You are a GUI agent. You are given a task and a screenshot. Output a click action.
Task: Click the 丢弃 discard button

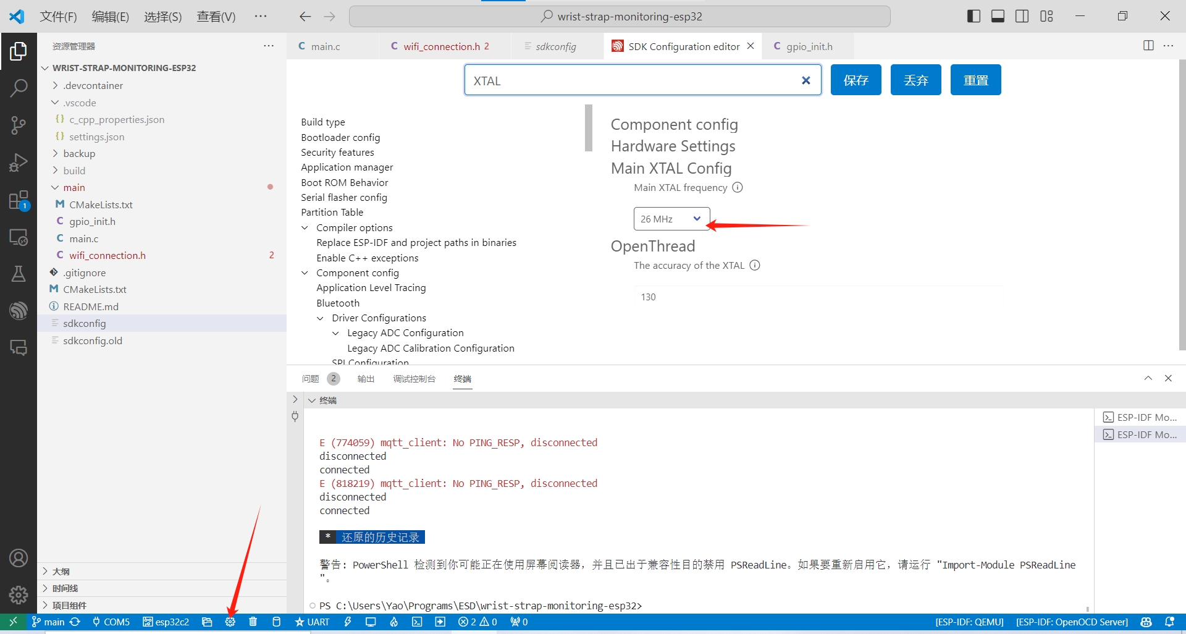(x=916, y=80)
